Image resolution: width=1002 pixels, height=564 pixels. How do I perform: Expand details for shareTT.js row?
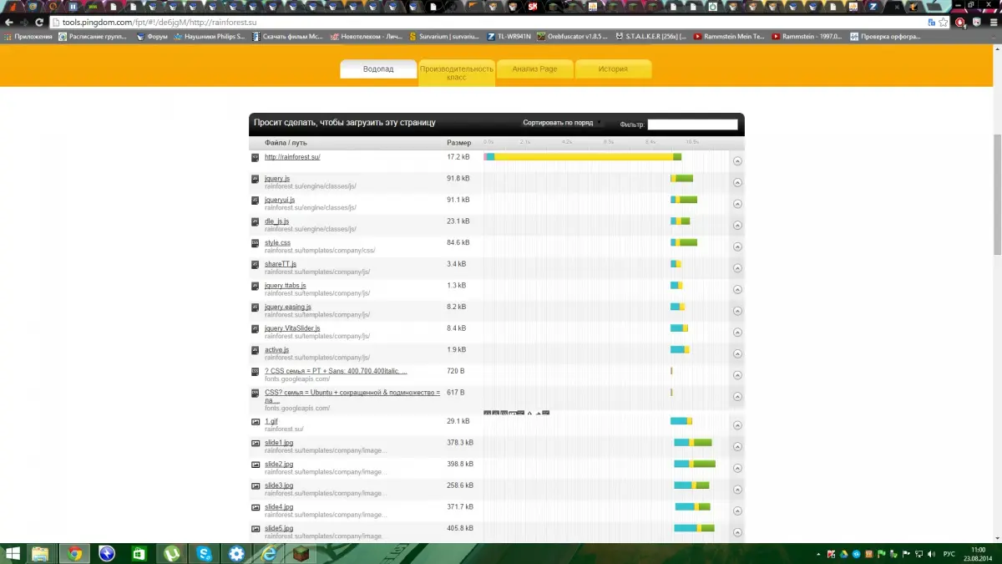tap(737, 268)
